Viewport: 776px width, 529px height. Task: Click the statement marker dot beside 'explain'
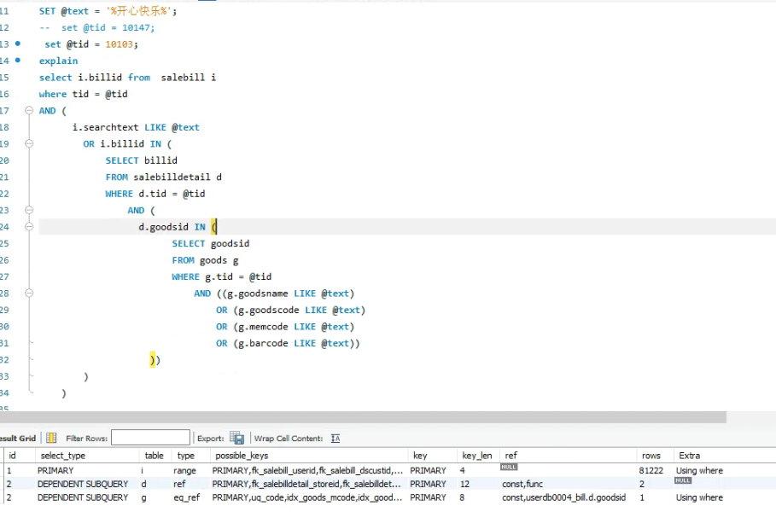click(18, 61)
